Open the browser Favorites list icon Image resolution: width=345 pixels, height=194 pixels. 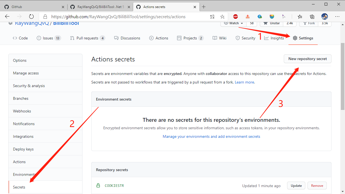click(300, 17)
